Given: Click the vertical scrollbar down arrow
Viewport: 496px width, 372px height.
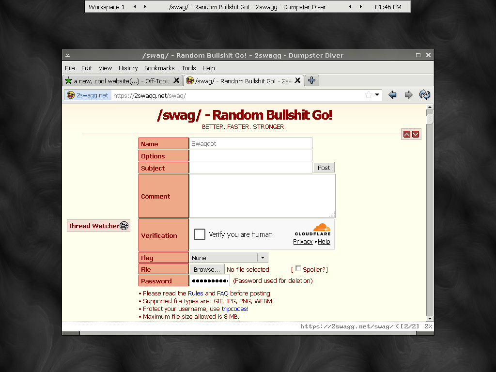Looking at the screenshot, I should coord(430,319).
